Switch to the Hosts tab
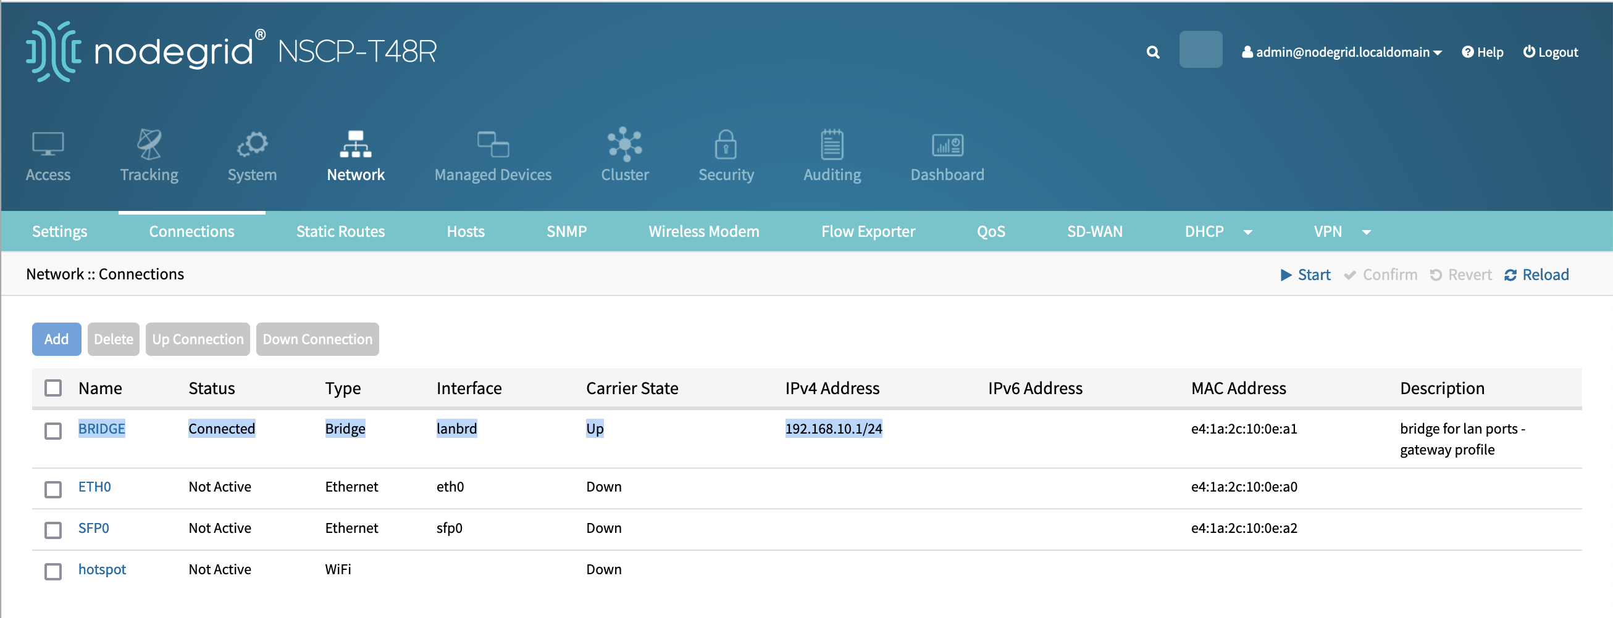Image resolution: width=1613 pixels, height=618 pixels. click(466, 231)
